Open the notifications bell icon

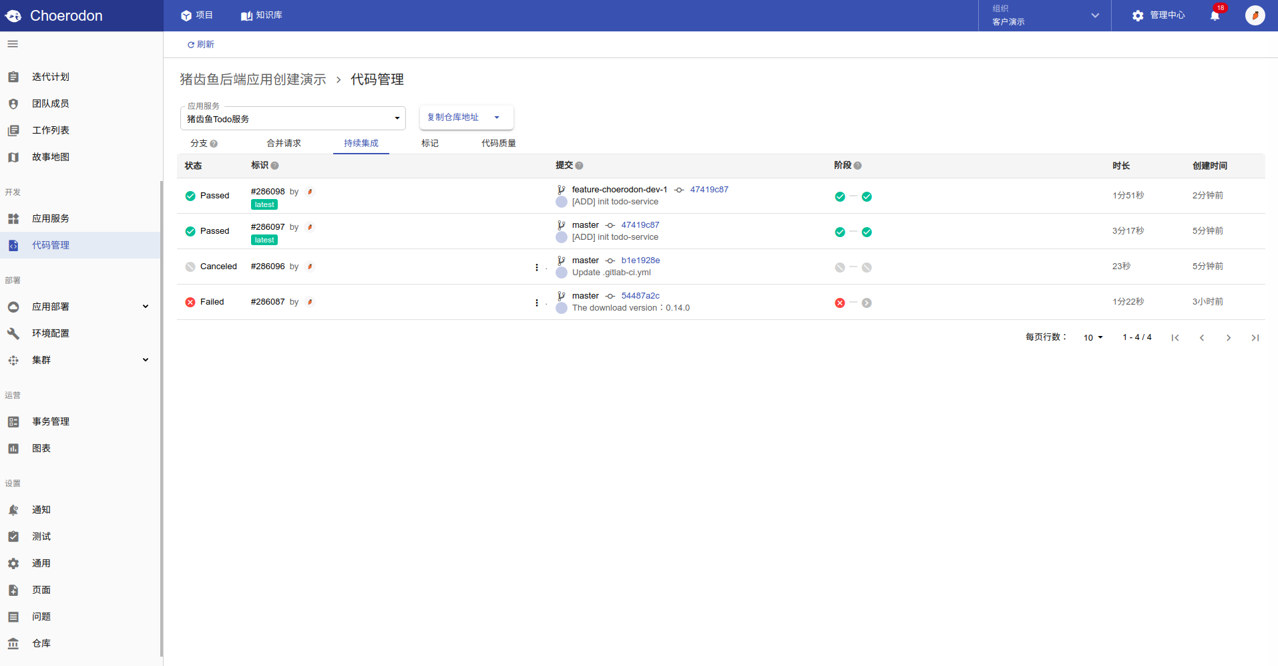coord(1215,15)
